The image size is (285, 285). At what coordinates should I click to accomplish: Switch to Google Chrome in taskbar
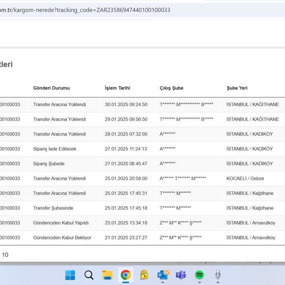click(x=125, y=275)
